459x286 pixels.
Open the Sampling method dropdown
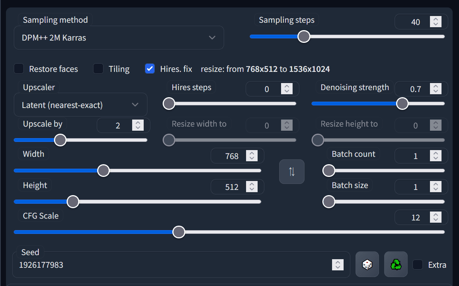pos(119,38)
